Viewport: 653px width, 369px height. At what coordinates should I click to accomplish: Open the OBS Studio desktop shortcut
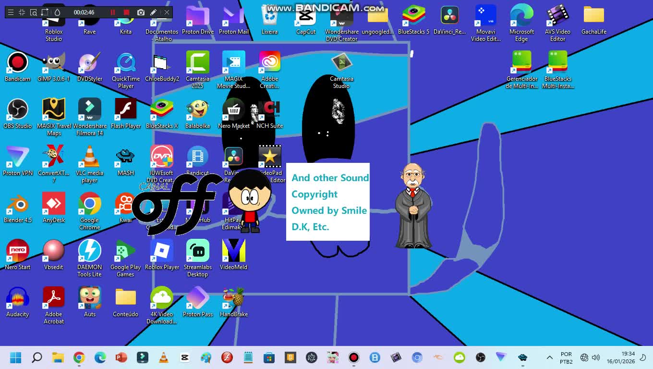[x=18, y=111]
